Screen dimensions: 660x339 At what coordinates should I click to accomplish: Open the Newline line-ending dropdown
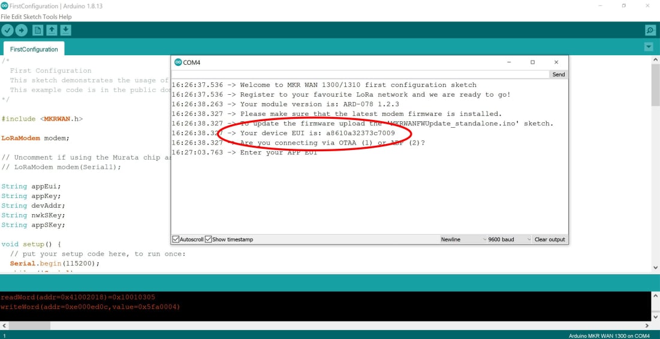point(463,239)
